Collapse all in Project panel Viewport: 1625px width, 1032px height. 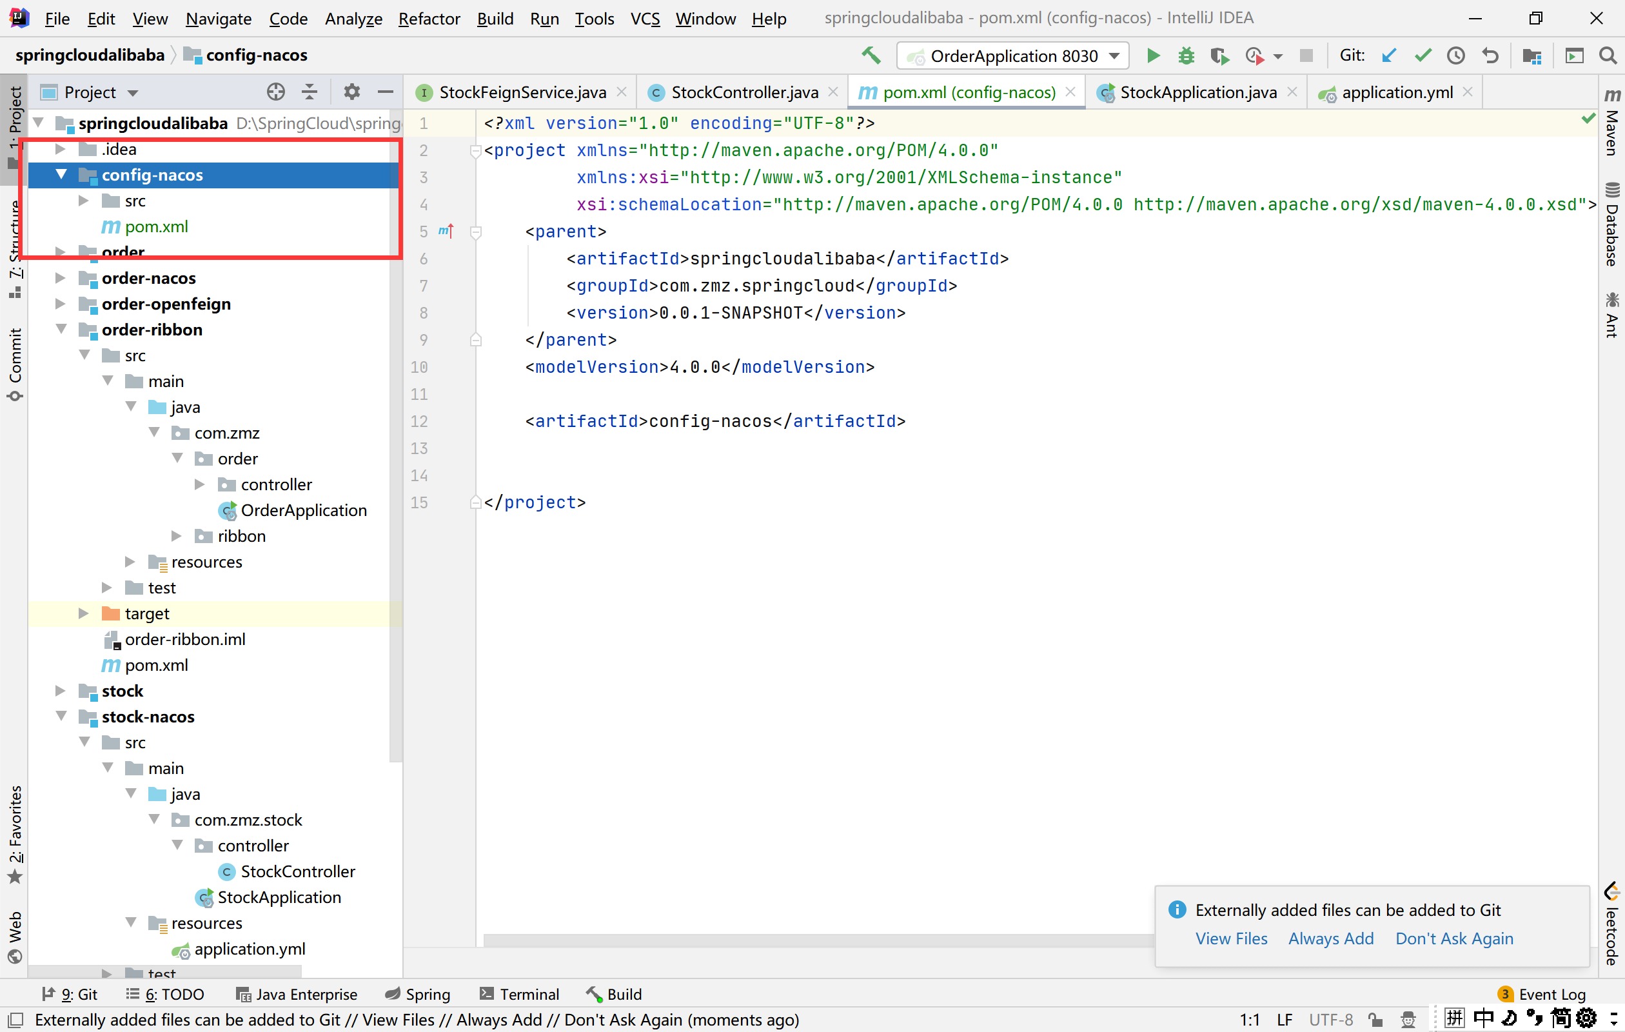[310, 92]
